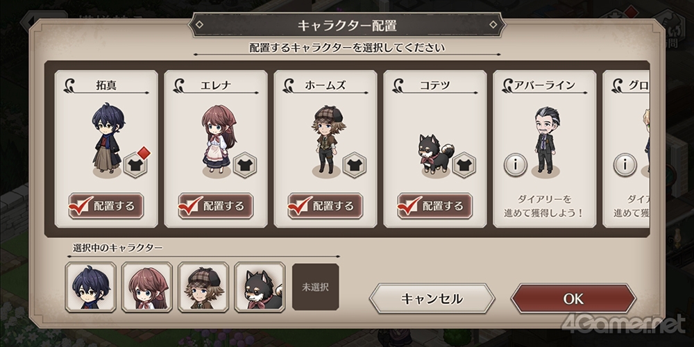Uncheck 配置する for 拓真
This screenshot has width=694, height=347.
tap(106, 206)
